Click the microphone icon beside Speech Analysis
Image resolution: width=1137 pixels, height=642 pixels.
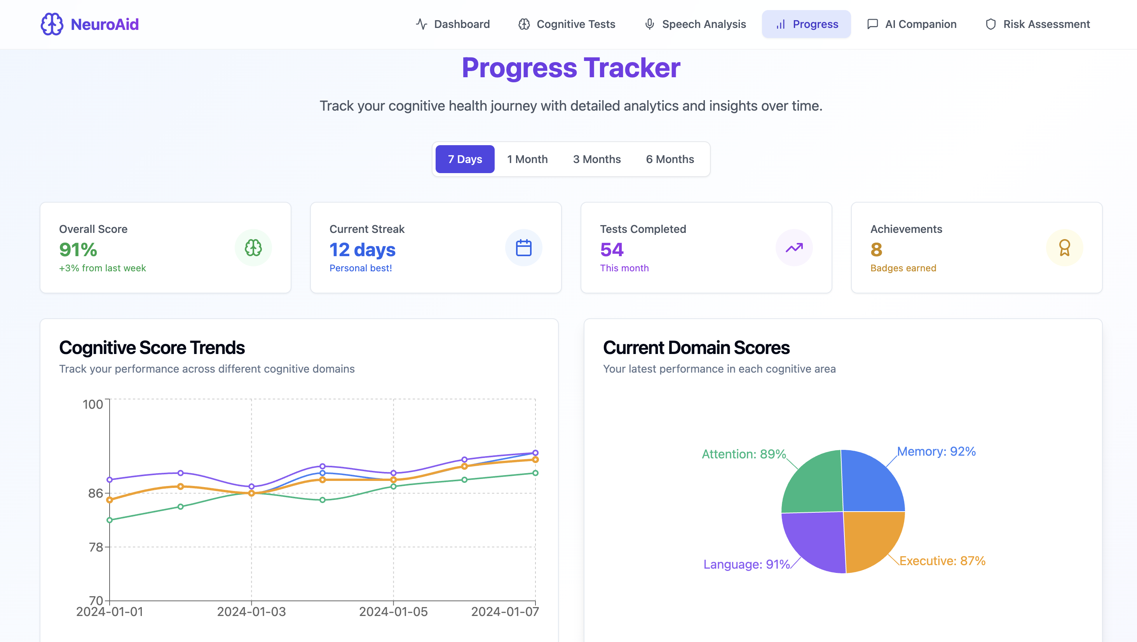tap(649, 24)
